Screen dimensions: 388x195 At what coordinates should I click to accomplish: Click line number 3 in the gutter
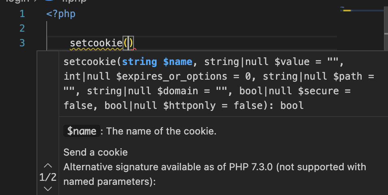pyautogui.click(x=22, y=43)
